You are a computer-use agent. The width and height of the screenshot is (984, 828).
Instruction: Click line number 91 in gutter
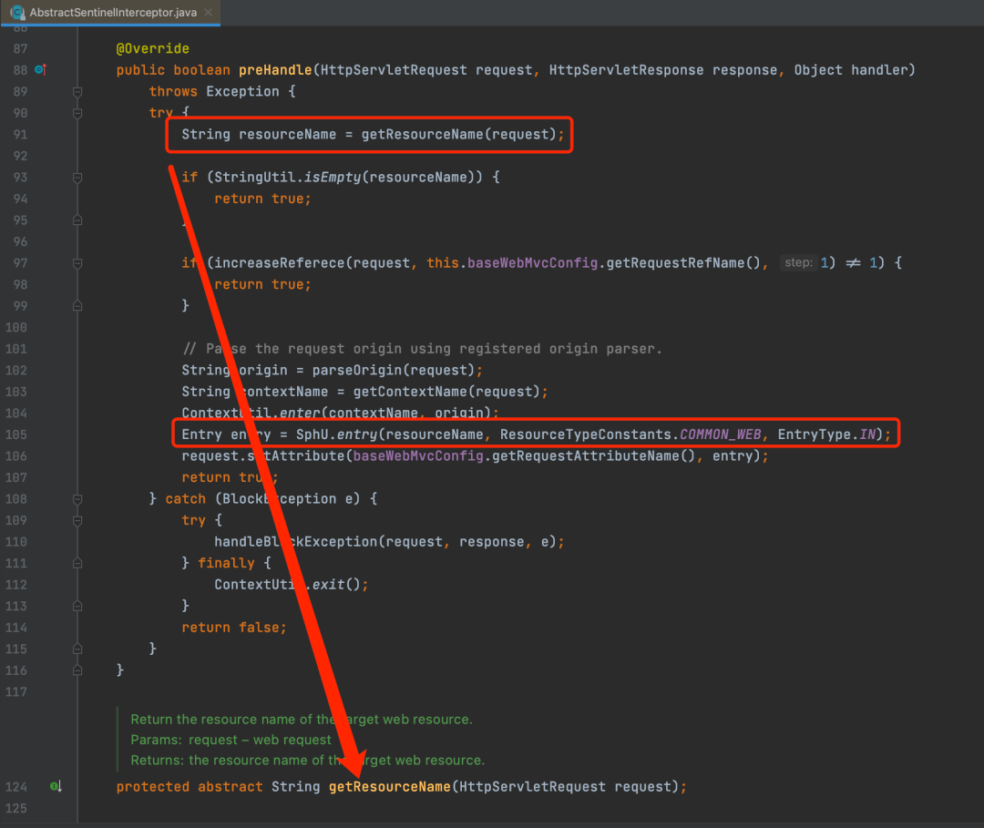[x=20, y=134]
